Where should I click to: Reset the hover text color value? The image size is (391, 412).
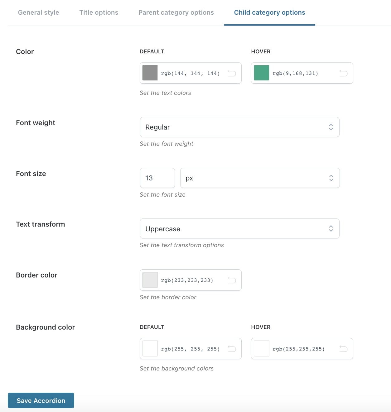pos(343,73)
